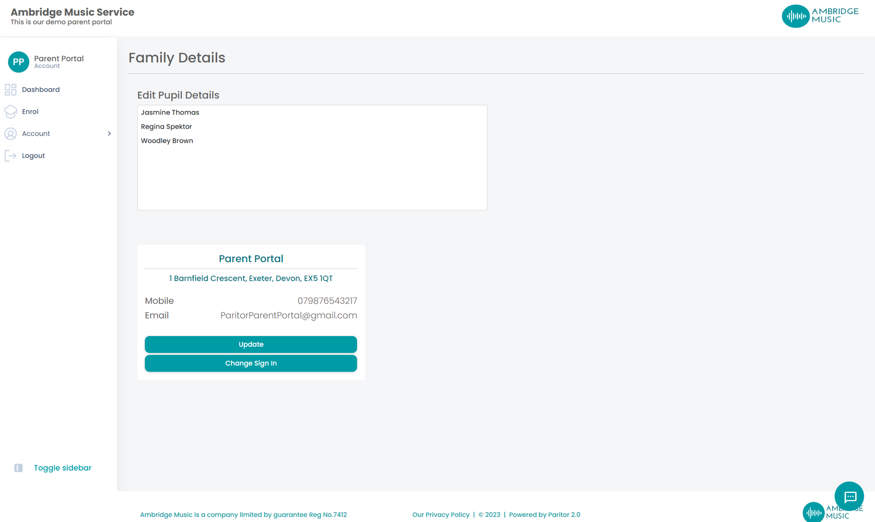Click the Dashboard grid icon

pyautogui.click(x=11, y=90)
